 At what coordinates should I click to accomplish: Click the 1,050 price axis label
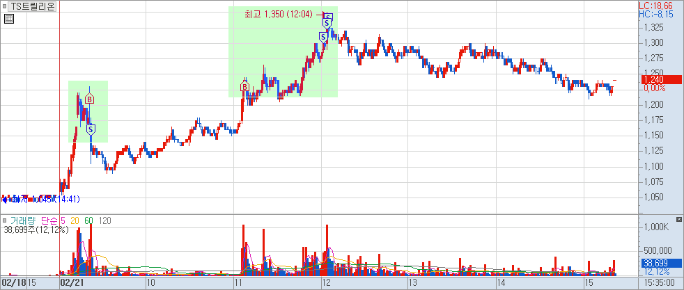pyautogui.click(x=653, y=198)
